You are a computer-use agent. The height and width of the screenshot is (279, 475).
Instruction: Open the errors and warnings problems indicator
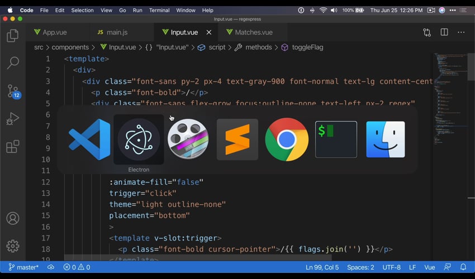click(77, 267)
